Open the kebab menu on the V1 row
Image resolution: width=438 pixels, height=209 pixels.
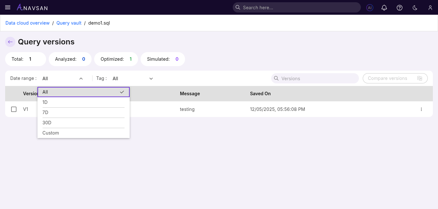coord(421,109)
